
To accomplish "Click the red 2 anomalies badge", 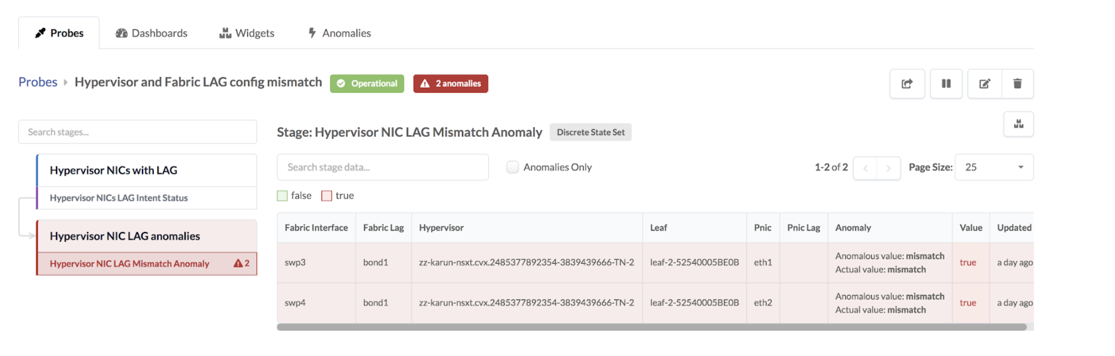I will click(x=451, y=84).
